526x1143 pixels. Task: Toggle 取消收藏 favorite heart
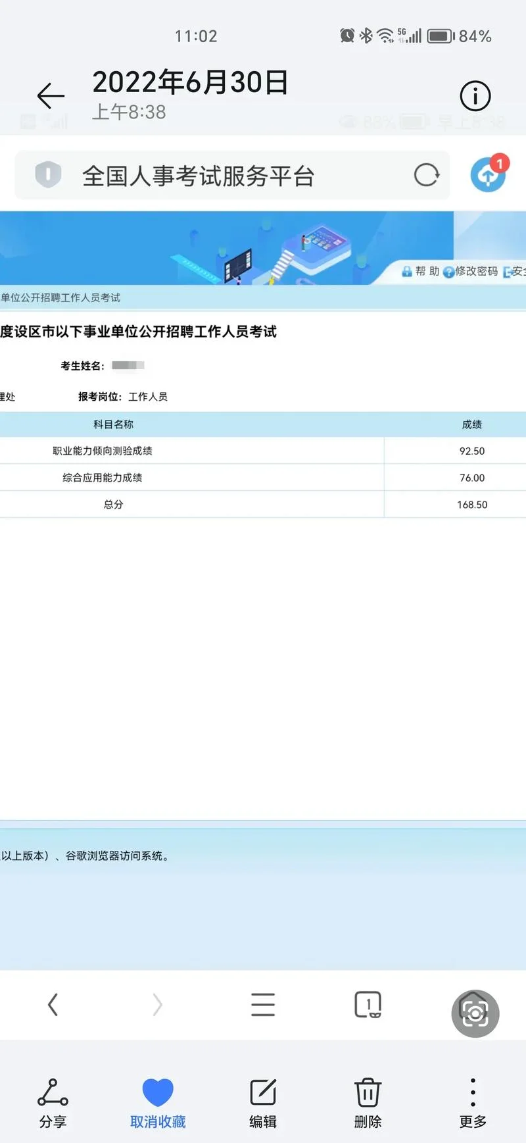point(158,1104)
